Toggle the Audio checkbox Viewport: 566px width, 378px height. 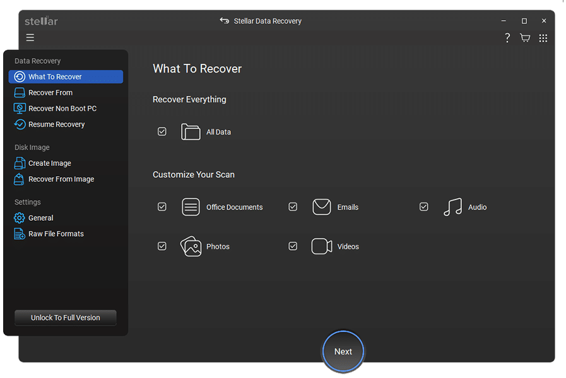(424, 207)
